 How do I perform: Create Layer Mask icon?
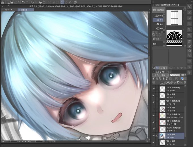[178, 82]
